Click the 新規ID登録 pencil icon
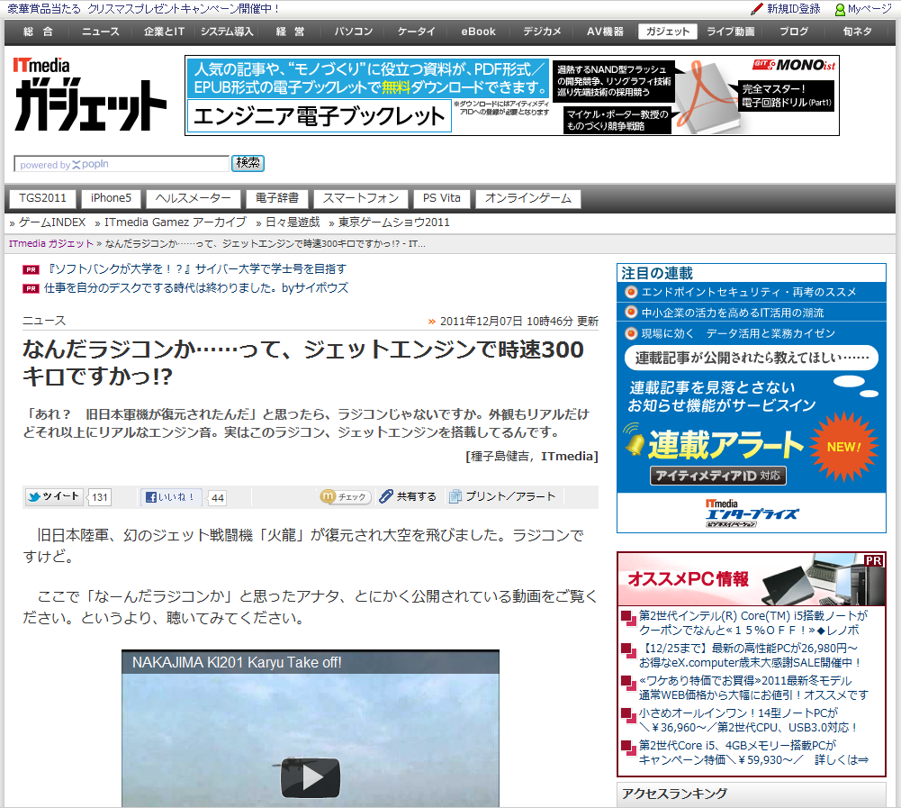 click(x=757, y=9)
